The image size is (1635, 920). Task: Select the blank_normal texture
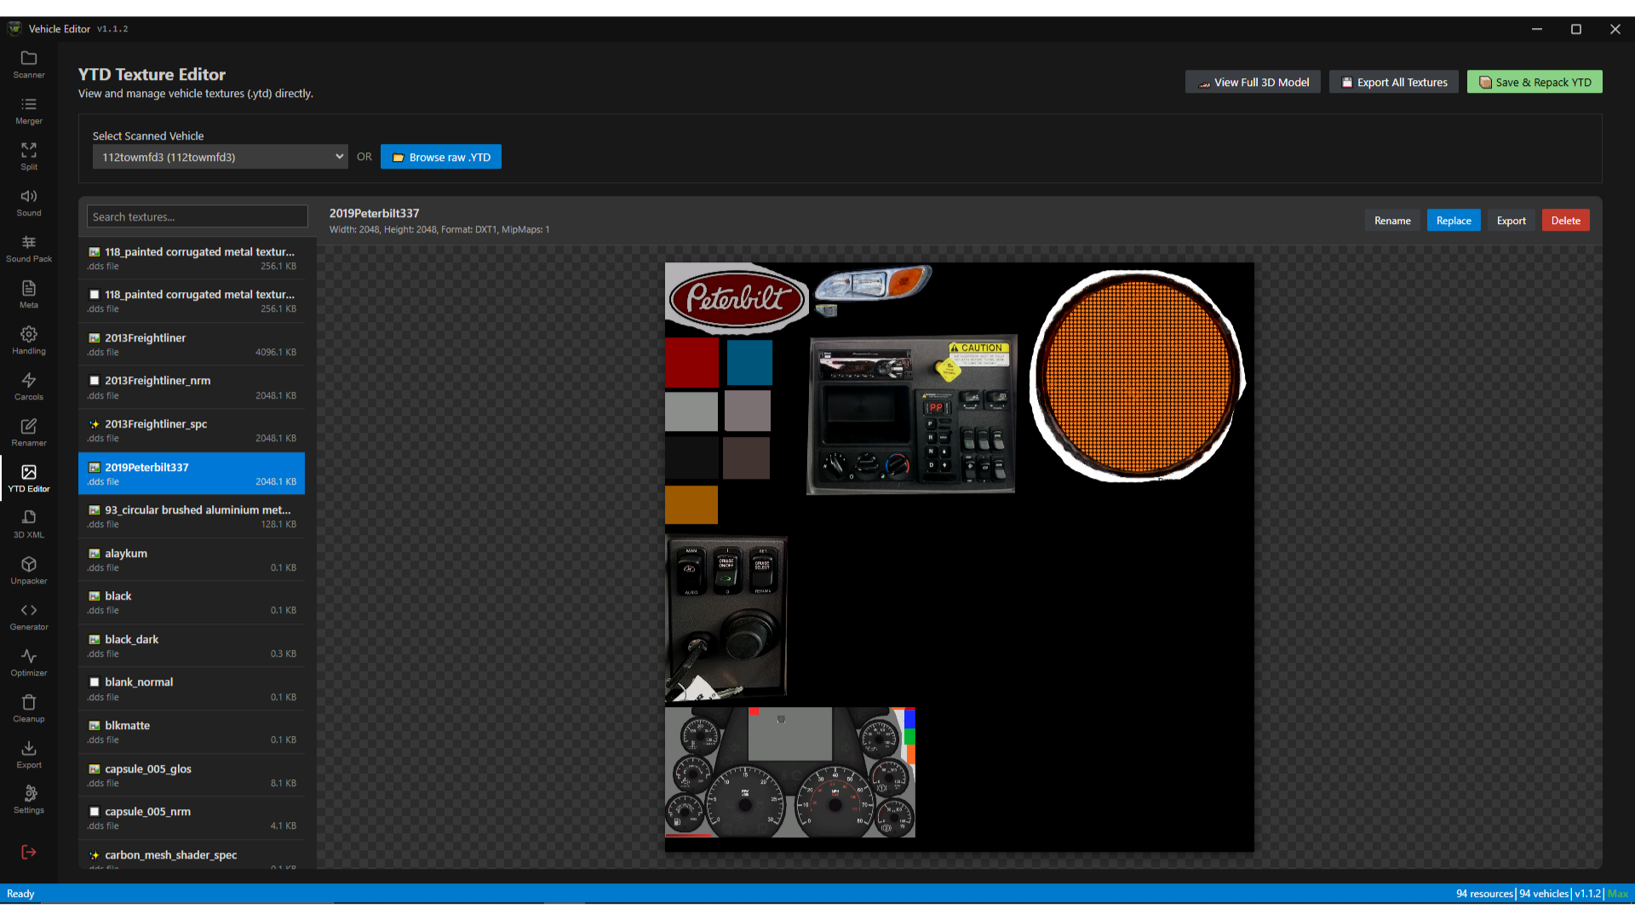(x=192, y=688)
